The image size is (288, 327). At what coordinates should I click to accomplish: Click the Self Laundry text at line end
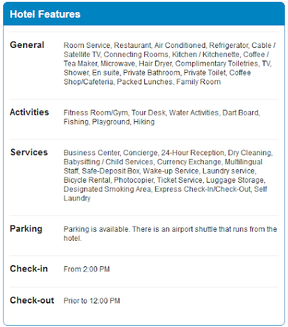tap(261, 189)
